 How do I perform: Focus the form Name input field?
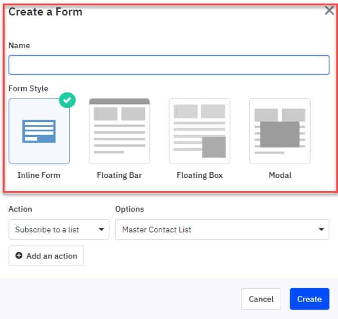point(169,65)
